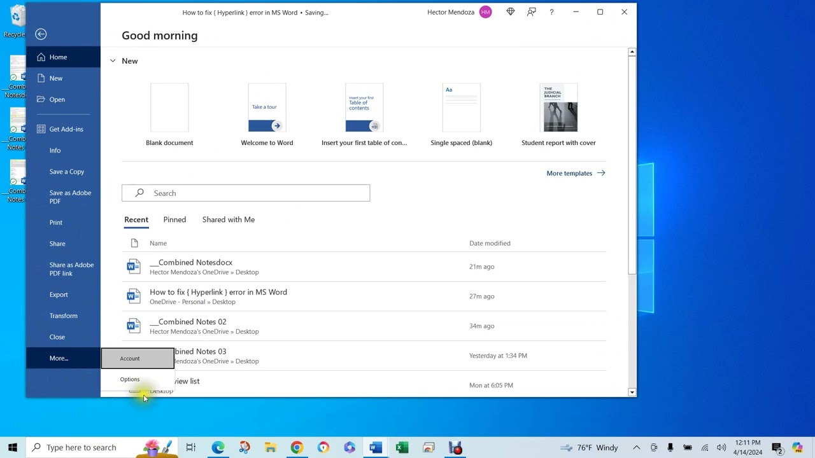Go to Info in the sidebar
This screenshot has width=815, height=458.
63,150
